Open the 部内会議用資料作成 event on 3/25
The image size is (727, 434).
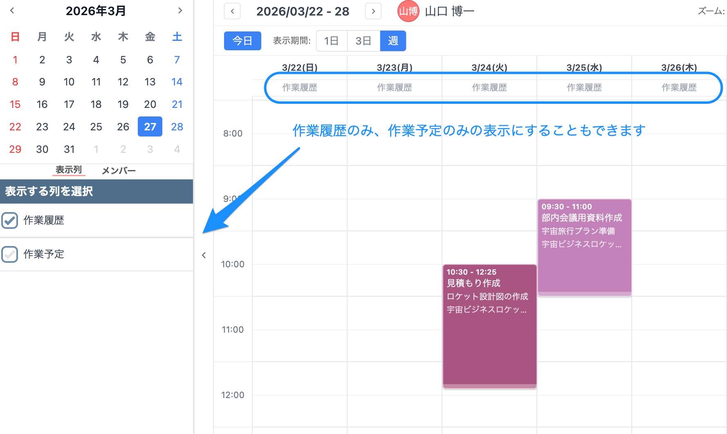584,245
